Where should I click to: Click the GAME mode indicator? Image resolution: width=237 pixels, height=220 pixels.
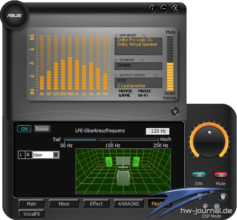124,96
